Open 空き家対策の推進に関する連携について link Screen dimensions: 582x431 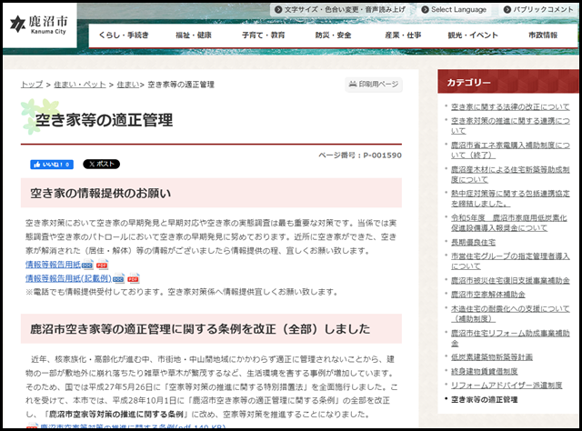pos(510,125)
